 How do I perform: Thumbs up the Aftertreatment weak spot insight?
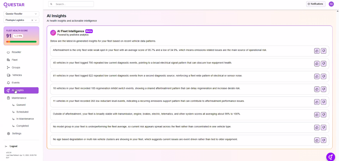point(317,51)
